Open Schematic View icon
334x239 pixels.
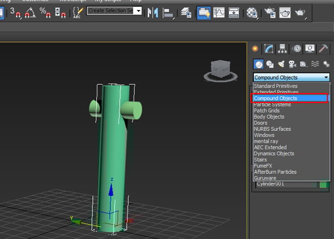point(234,13)
